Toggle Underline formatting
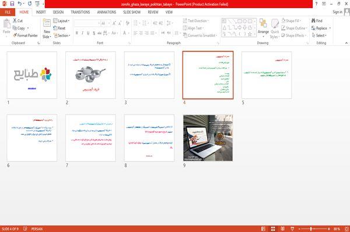 pyautogui.click(x=88, y=33)
